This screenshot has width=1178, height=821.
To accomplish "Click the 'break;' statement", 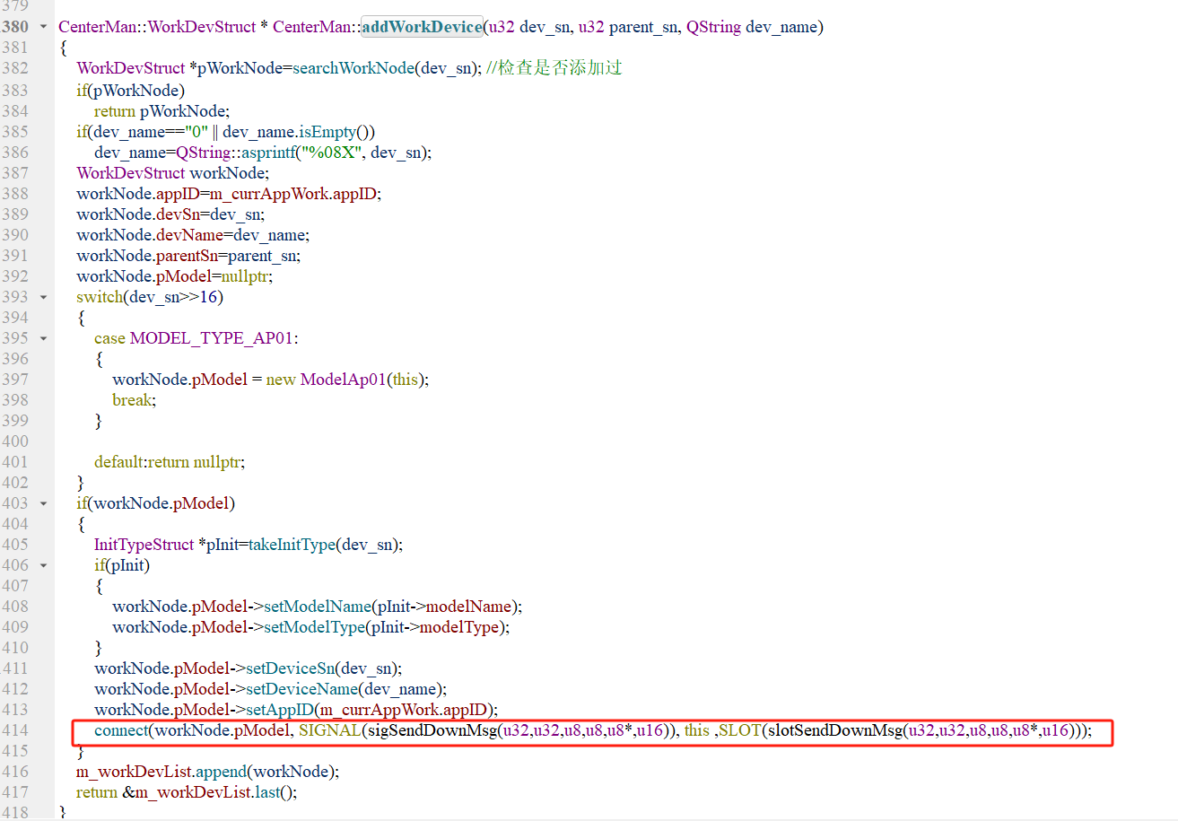I will point(134,400).
